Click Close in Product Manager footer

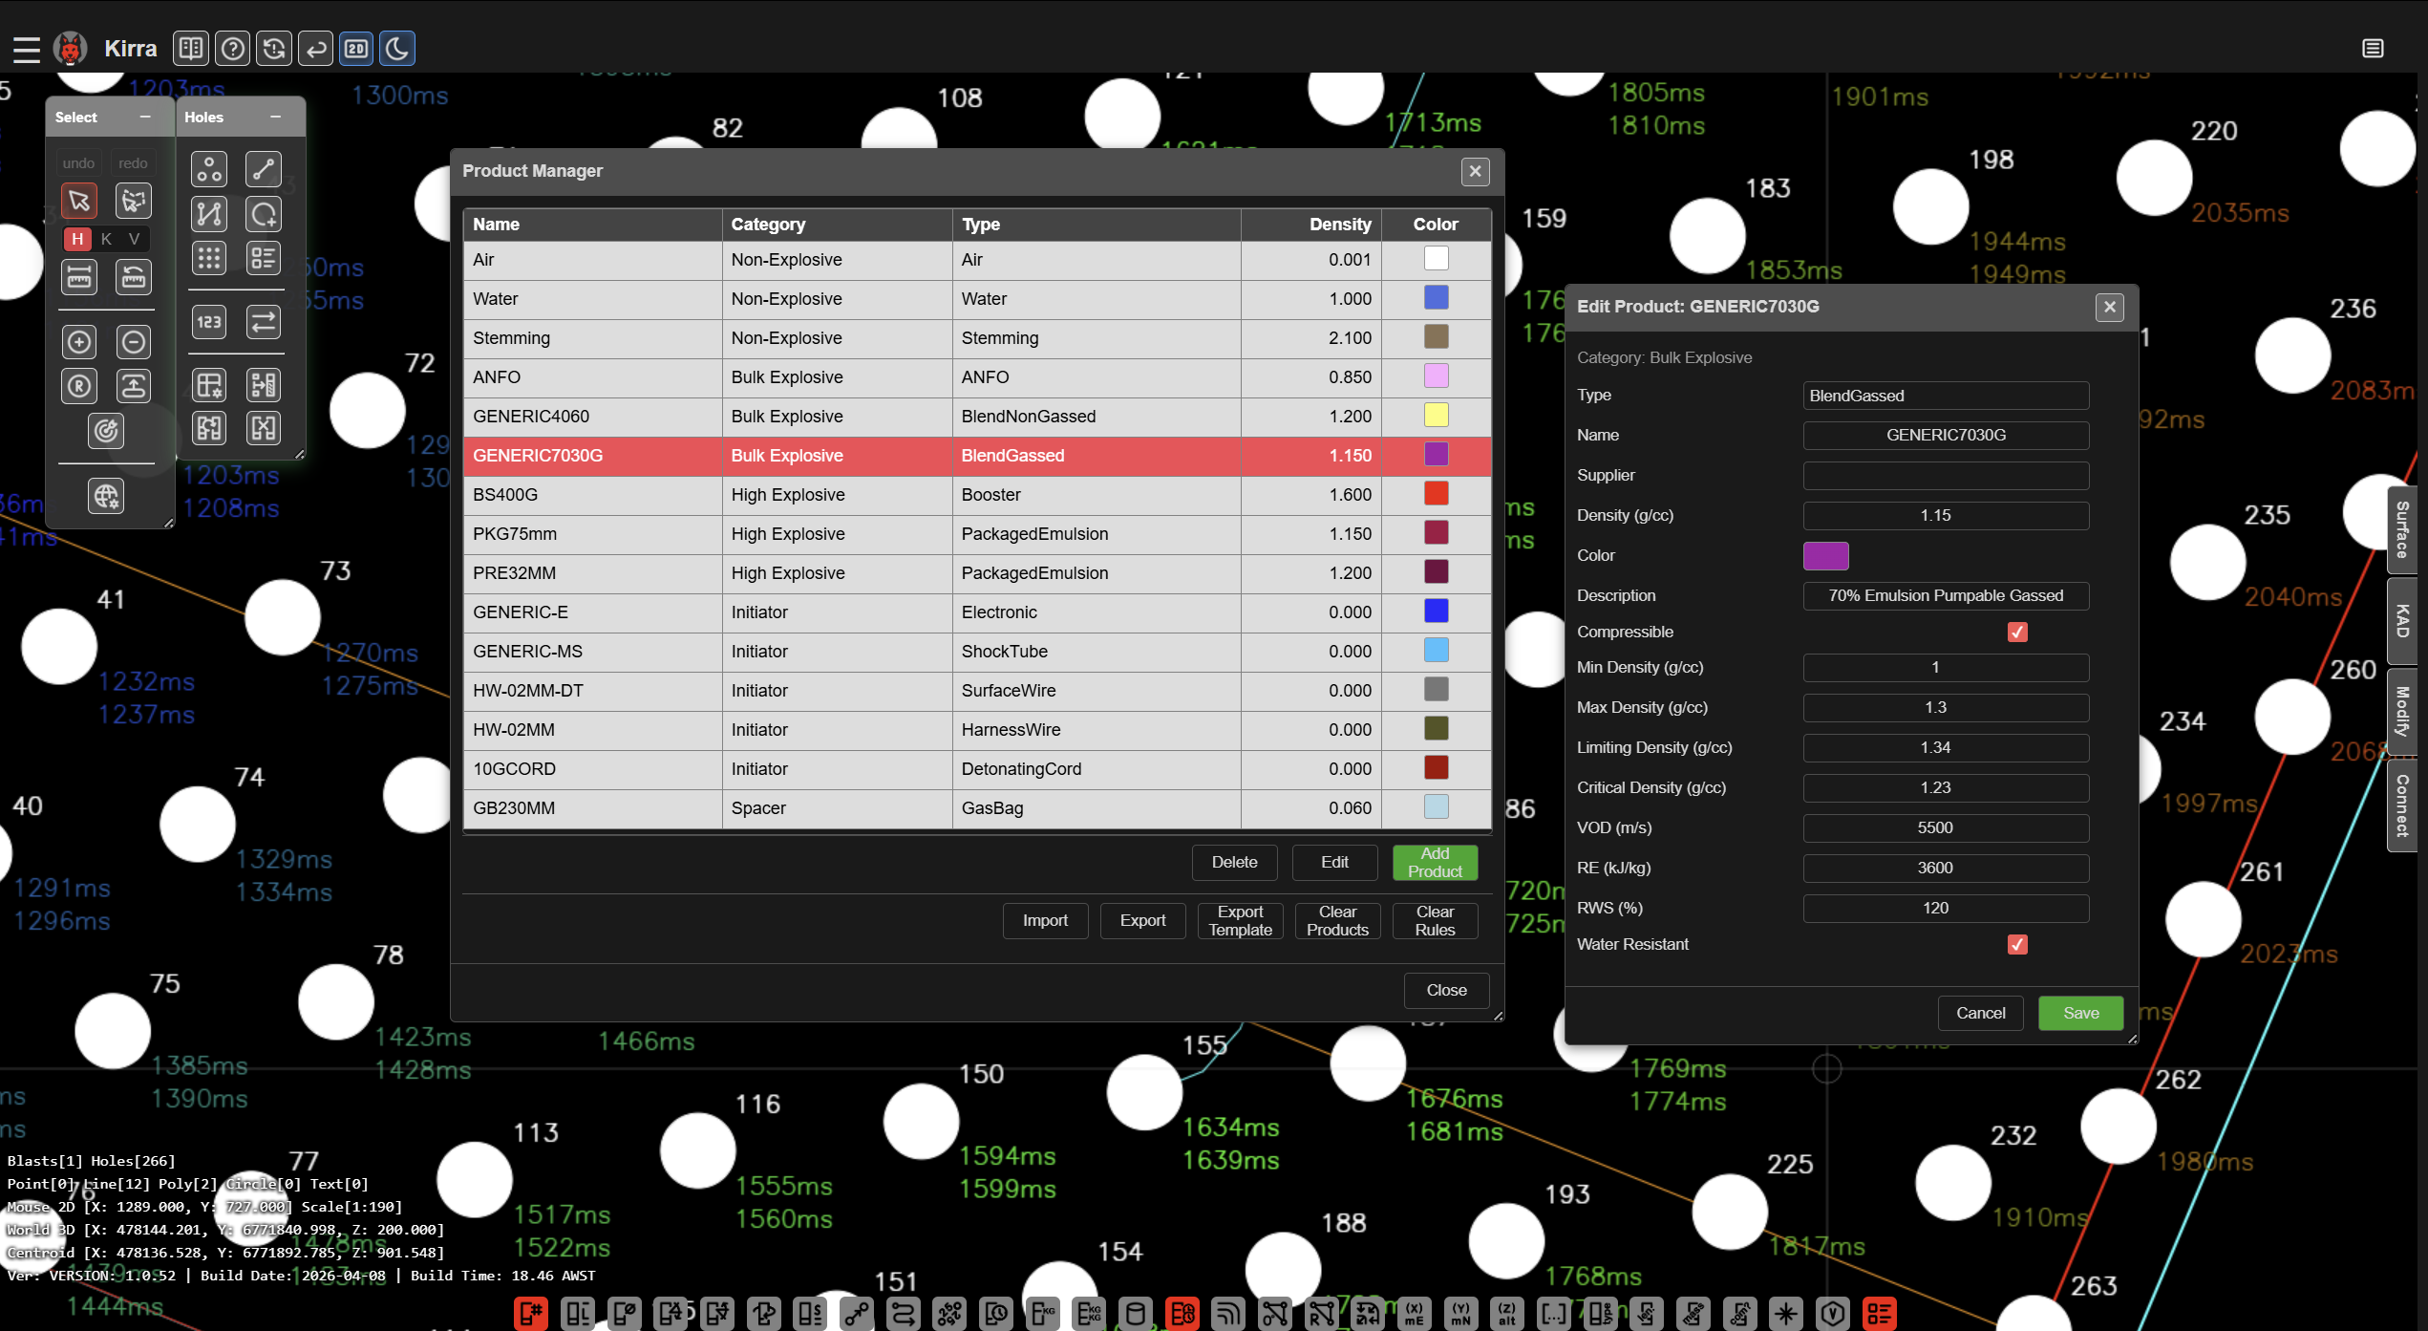pyautogui.click(x=1446, y=991)
